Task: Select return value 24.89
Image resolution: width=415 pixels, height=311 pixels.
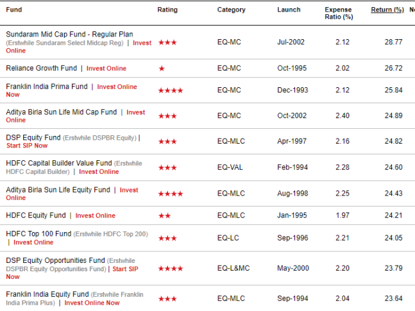Action: click(x=394, y=115)
